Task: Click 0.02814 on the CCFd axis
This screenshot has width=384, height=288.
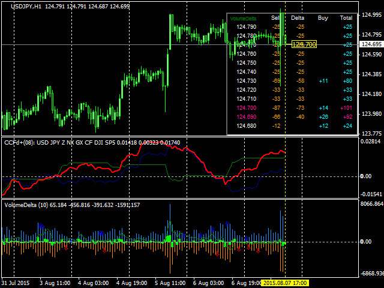Action: point(371,142)
